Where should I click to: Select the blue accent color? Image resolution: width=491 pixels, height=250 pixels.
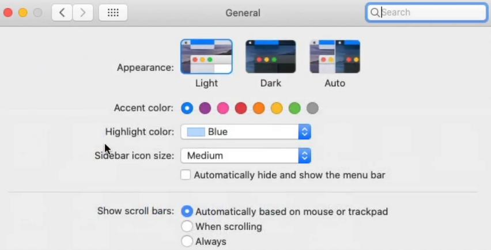[187, 108]
